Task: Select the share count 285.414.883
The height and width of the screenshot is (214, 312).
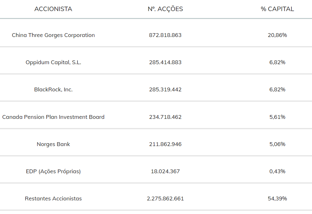Action: point(165,62)
